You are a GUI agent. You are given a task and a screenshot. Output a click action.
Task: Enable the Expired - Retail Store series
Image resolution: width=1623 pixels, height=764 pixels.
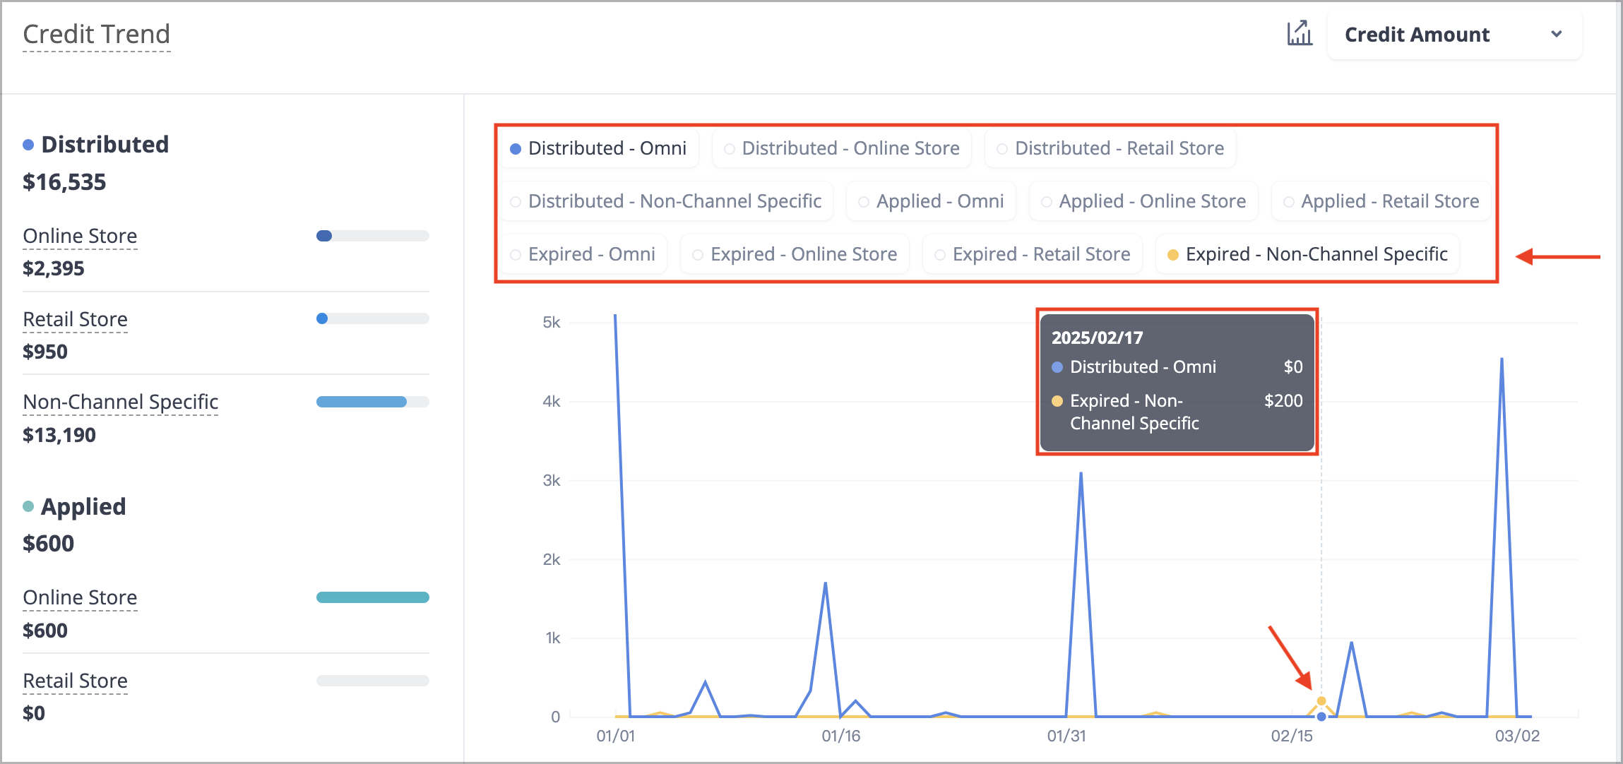pyautogui.click(x=1032, y=254)
